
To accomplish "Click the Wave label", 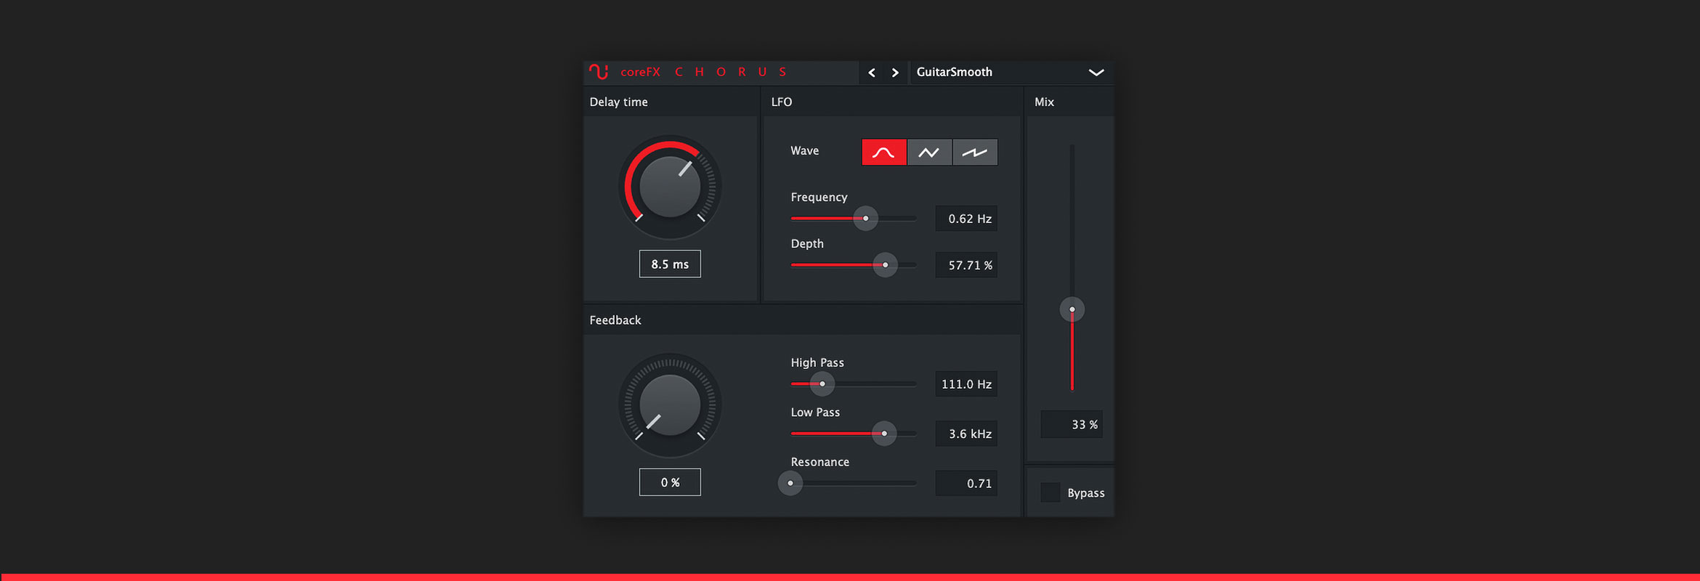I will pyautogui.click(x=805, y=150).
